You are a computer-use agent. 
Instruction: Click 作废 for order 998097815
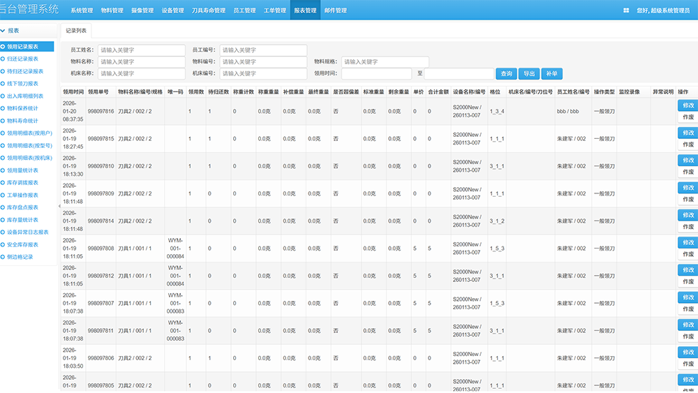coord(688,144)
